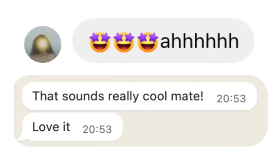Open the sender's round profile avatar
Screen dimensions: 280x157
(x=43, y=44)
